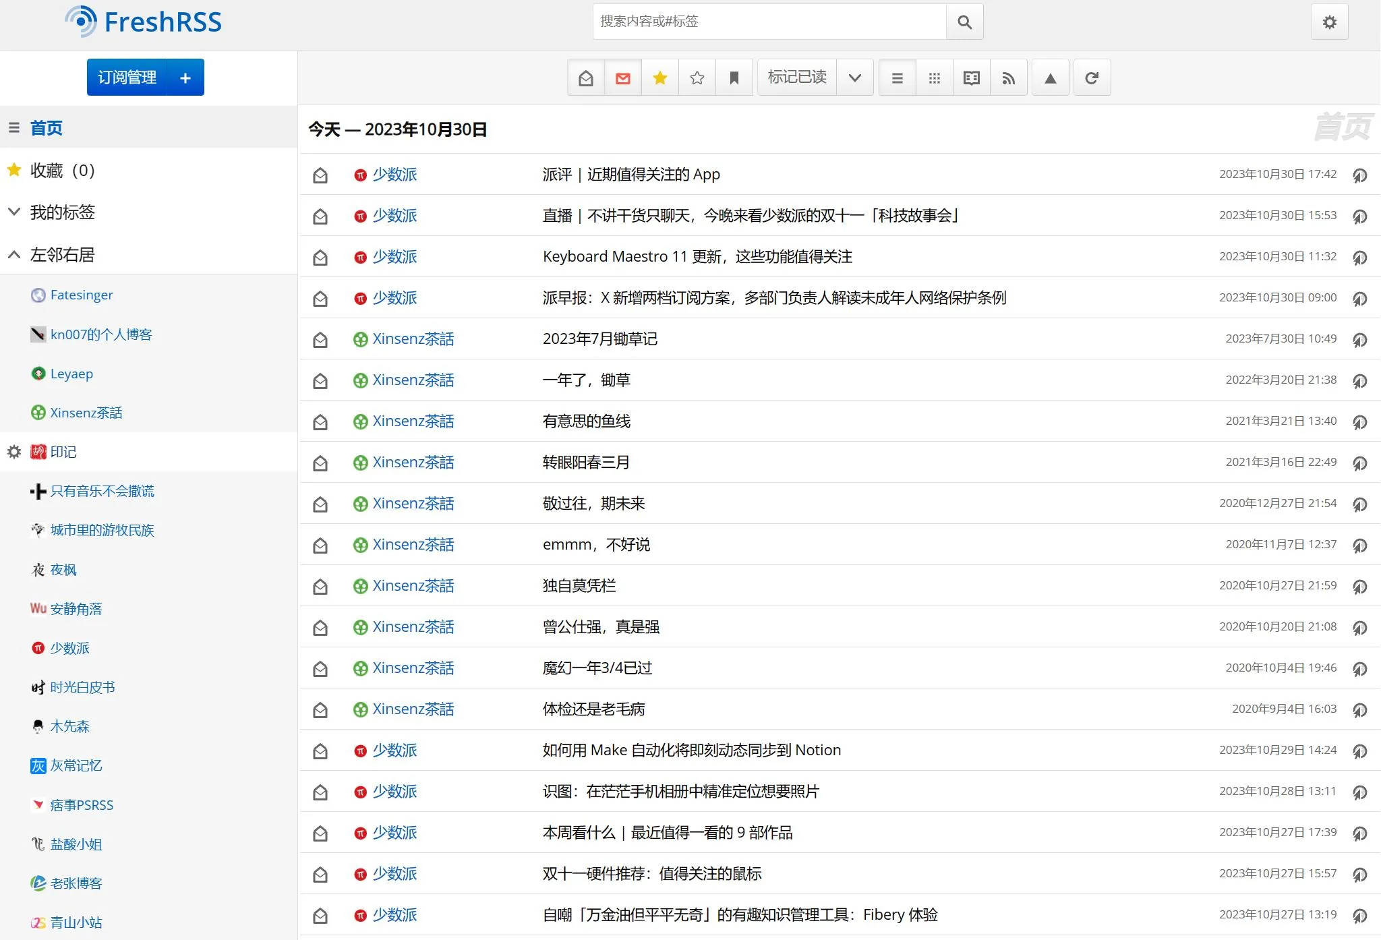The image size is (1381, 940).
Task: Refresh feeds with the reload icon
Action: point(1092,78)
